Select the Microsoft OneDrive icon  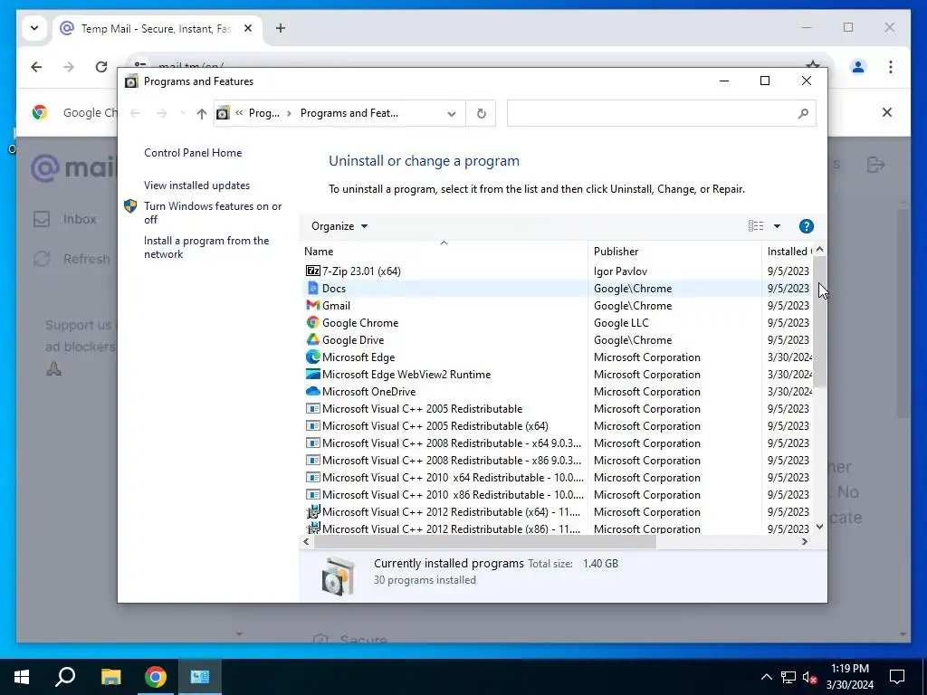point(312,391)
